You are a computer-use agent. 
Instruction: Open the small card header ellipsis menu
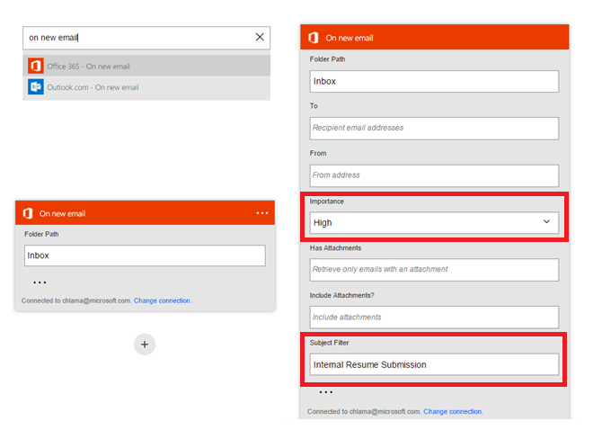click(262, 213)
